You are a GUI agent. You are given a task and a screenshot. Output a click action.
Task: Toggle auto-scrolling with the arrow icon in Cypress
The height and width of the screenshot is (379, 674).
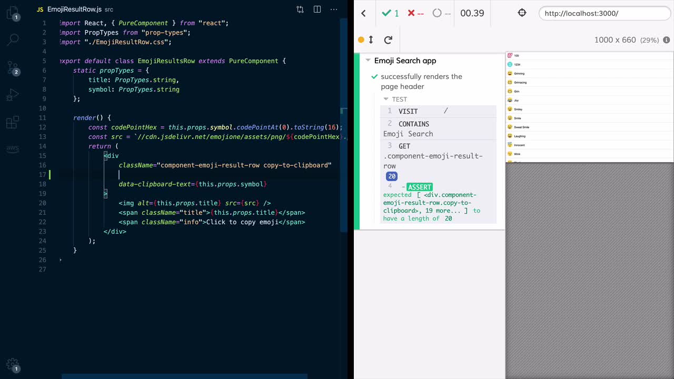[372, 40]
